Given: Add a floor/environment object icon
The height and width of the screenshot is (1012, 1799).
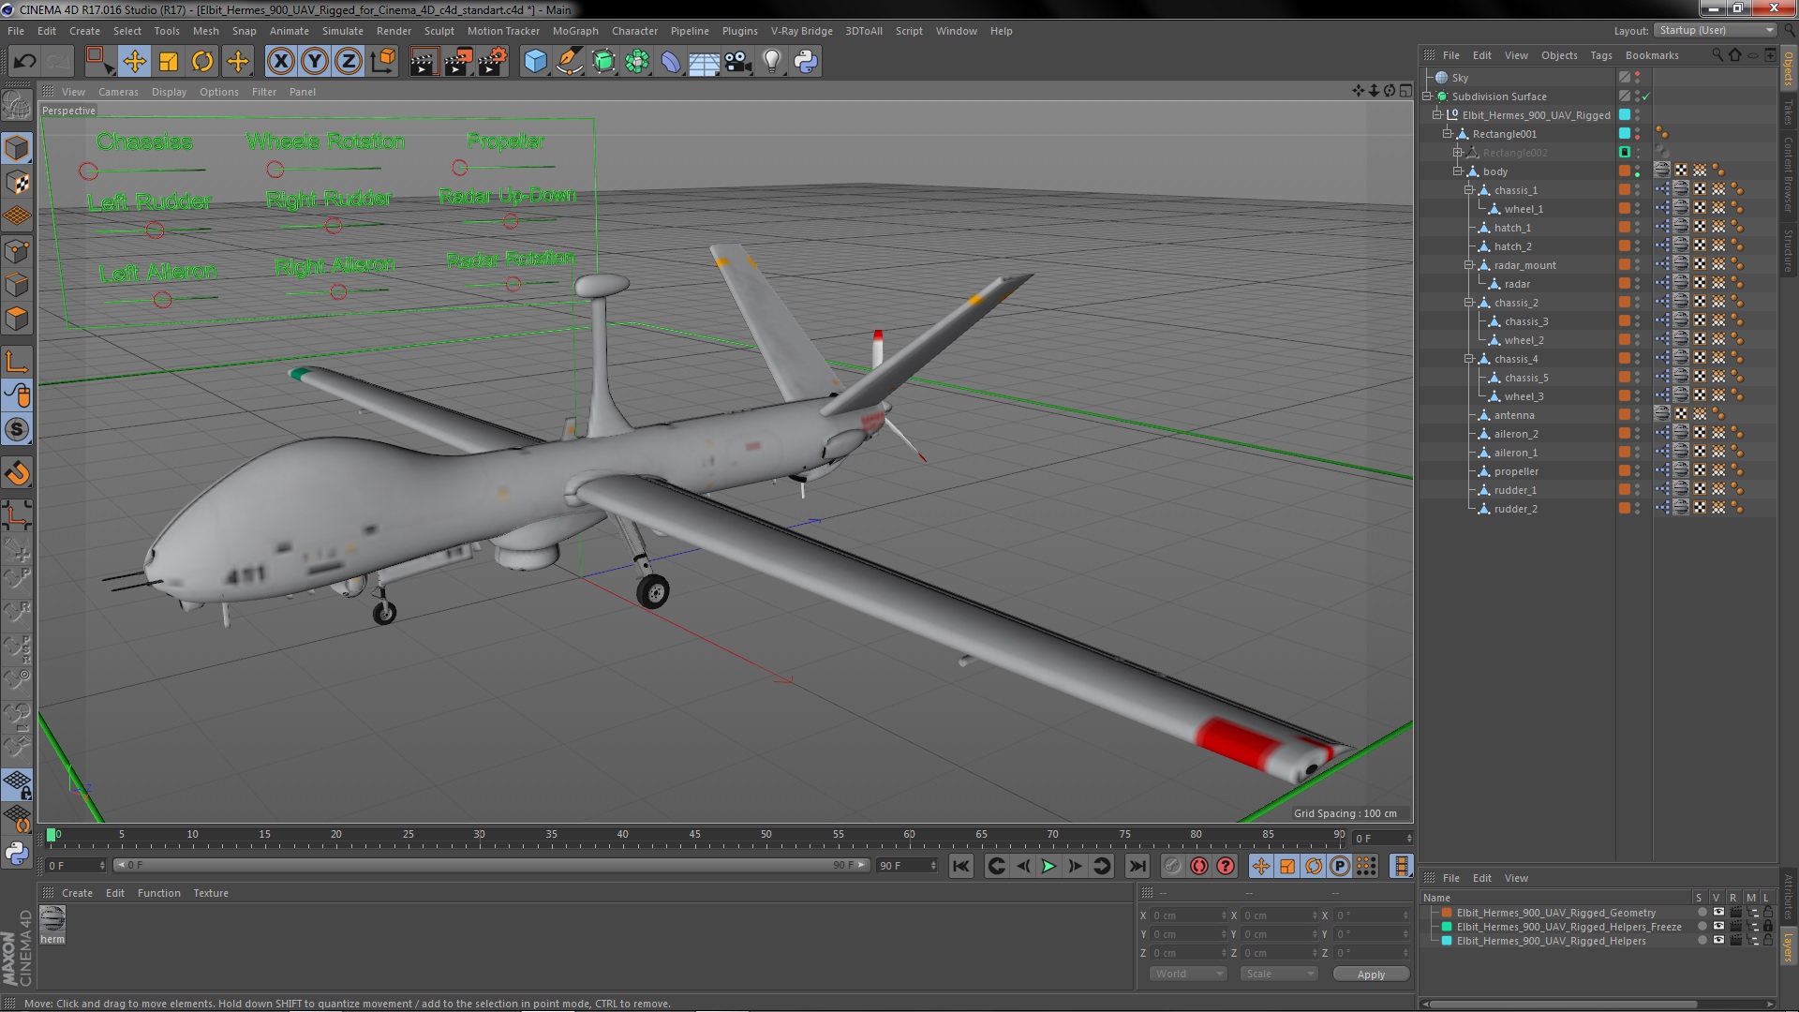Looking at the screenshot, I should coord(705,62).
